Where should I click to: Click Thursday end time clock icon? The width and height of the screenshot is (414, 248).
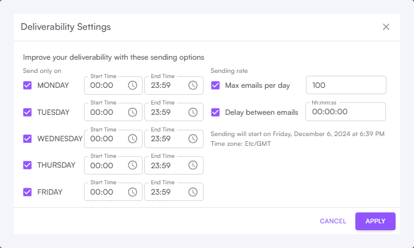pos(193,165)
